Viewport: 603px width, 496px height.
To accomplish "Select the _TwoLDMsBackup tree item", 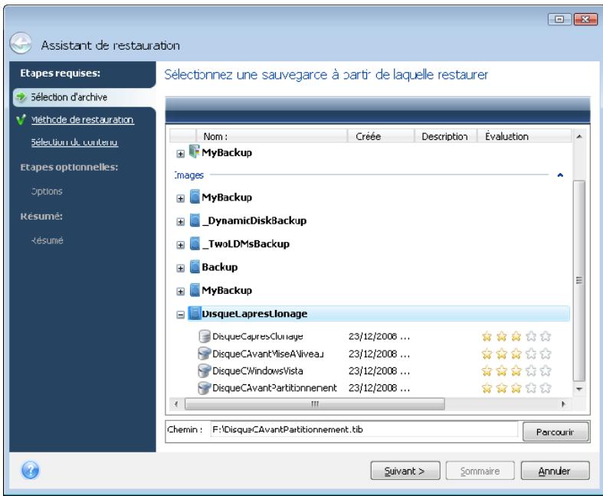I will click(x=246, y=244).
